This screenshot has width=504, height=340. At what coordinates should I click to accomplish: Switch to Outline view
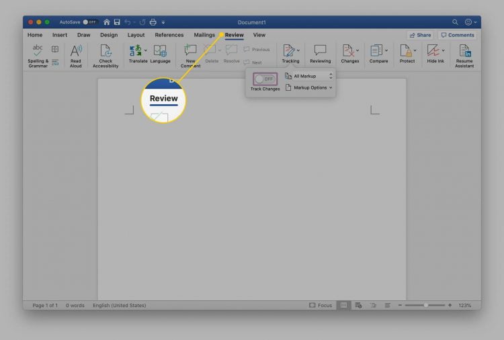click(x=373, y=305)
